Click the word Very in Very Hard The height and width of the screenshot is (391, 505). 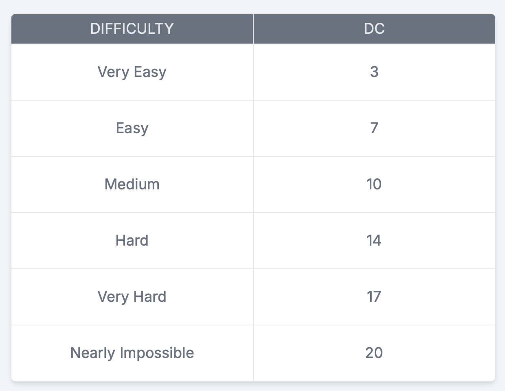[x=113, y=297]
